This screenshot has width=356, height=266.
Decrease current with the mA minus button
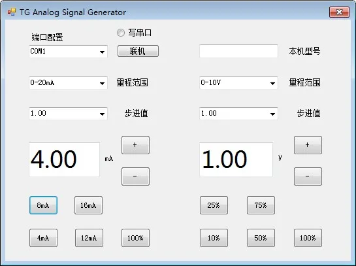point(136,176)
